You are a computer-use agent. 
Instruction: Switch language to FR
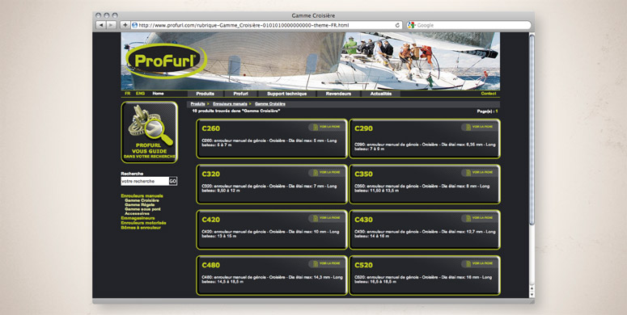(x=127, y=94)
